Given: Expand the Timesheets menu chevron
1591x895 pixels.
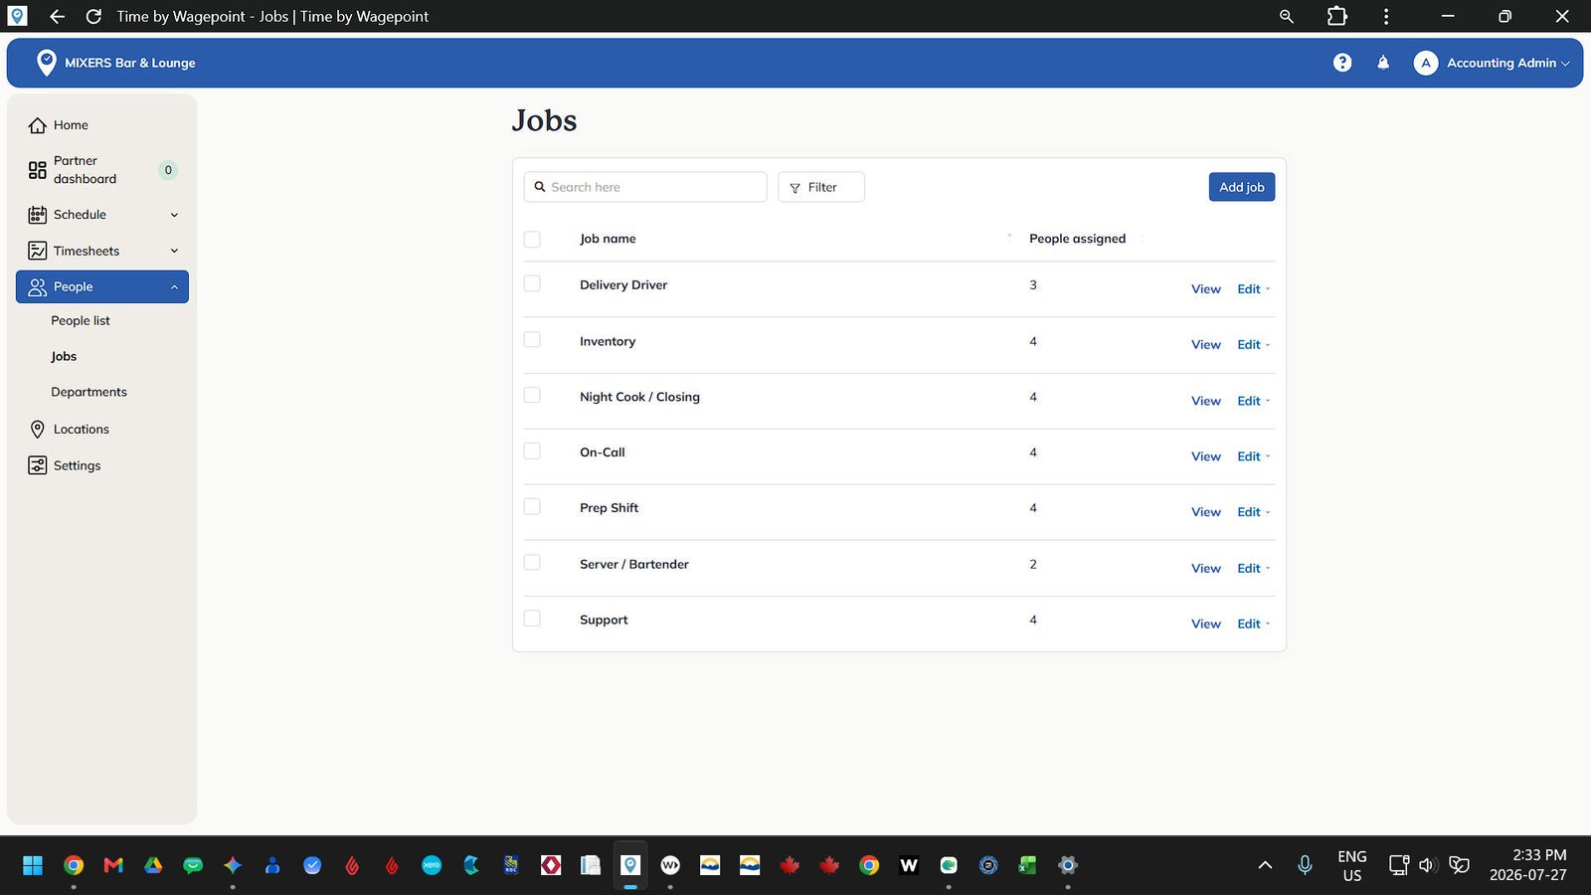Looking at the screenshot, I should tap(174, 251).
